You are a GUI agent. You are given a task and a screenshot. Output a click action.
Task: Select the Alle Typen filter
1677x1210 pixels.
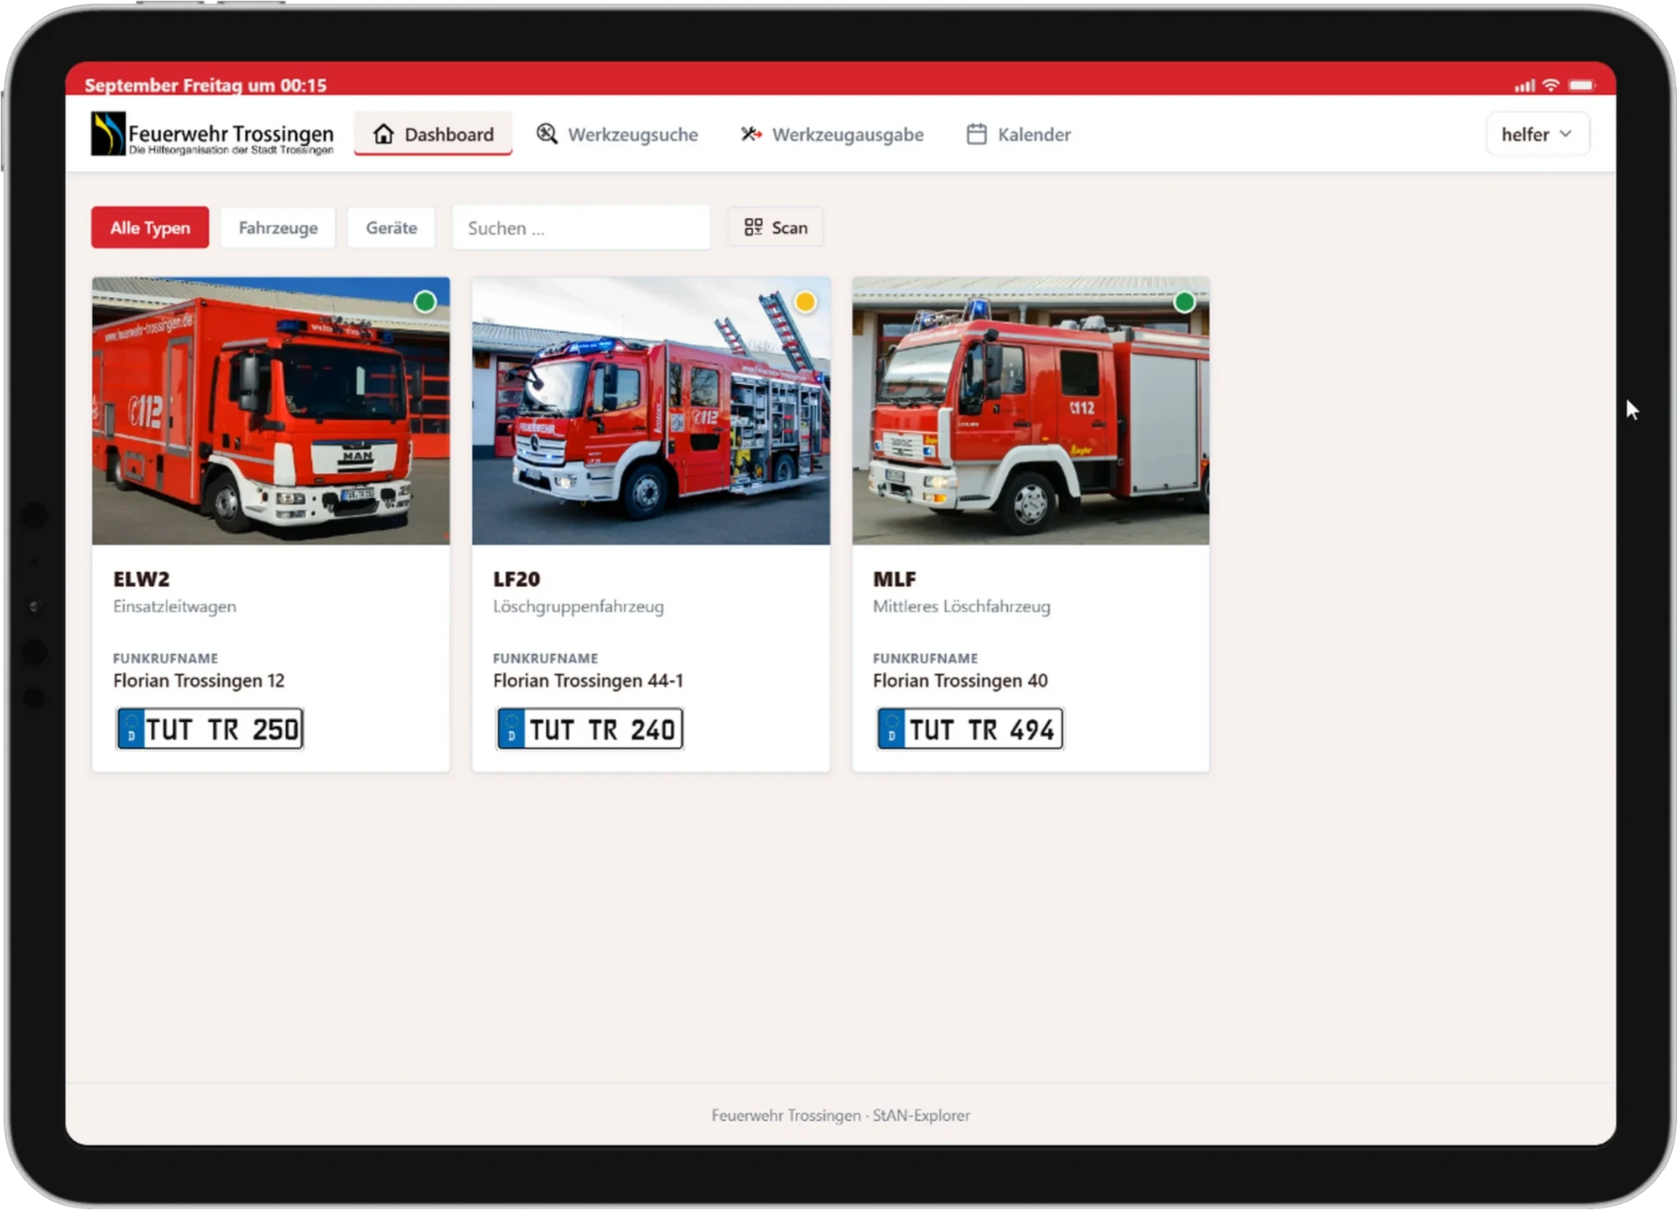(150, 227)
